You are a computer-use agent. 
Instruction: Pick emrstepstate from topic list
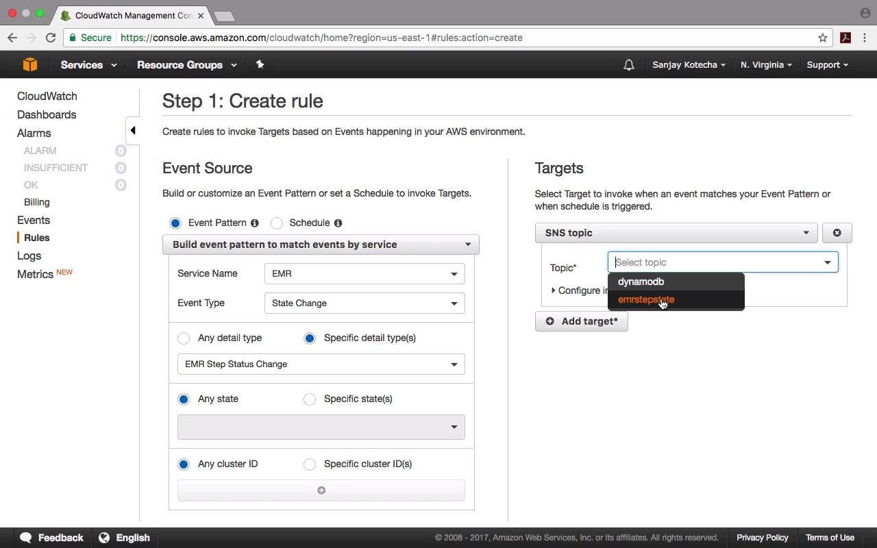point(646,299)
